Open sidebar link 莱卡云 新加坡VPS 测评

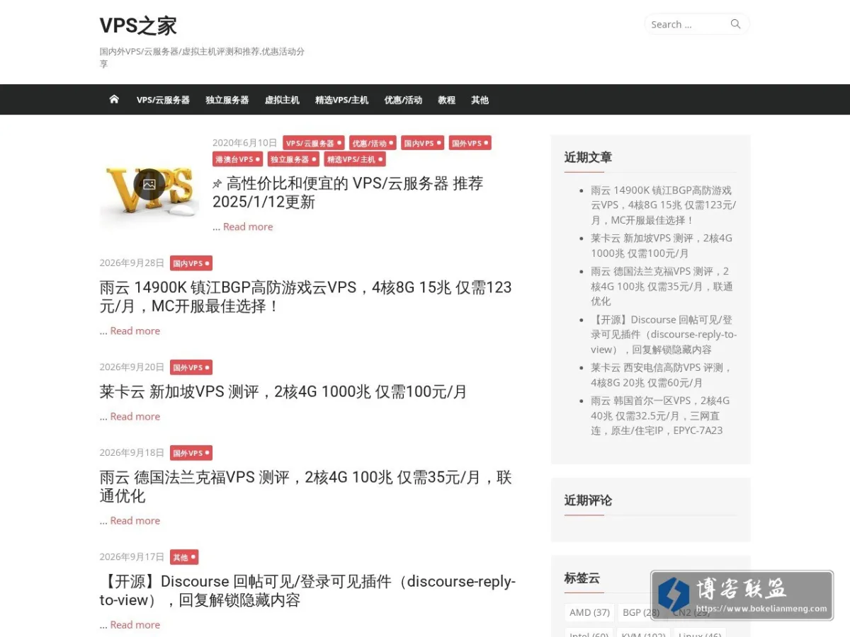pos(662,246)
